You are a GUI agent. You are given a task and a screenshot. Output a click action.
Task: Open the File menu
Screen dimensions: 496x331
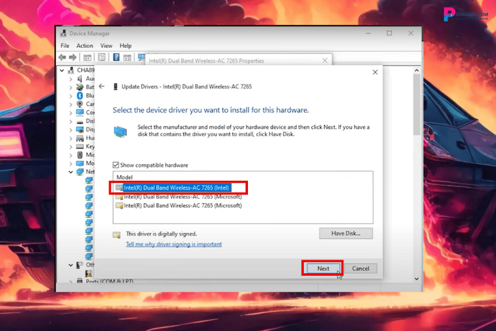65,46
